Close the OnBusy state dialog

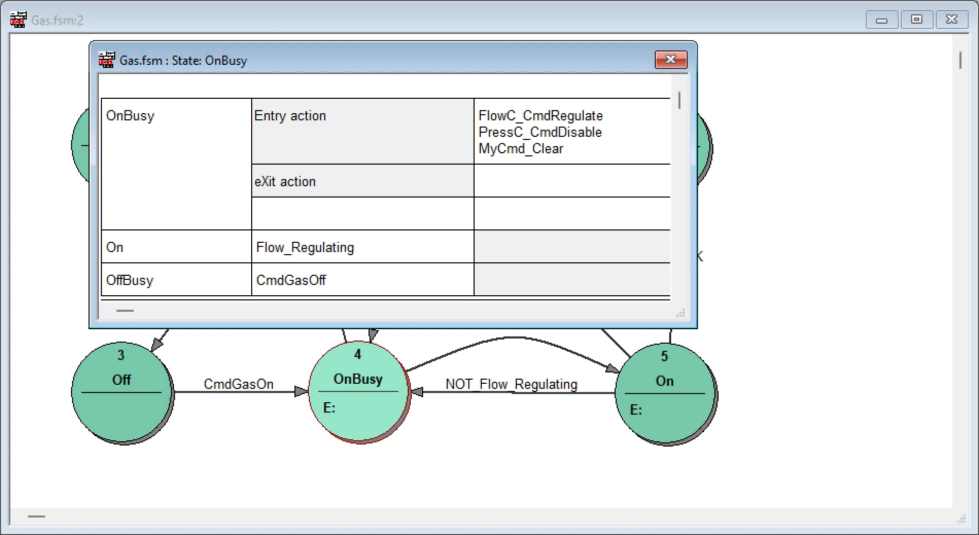coord(670,60)
